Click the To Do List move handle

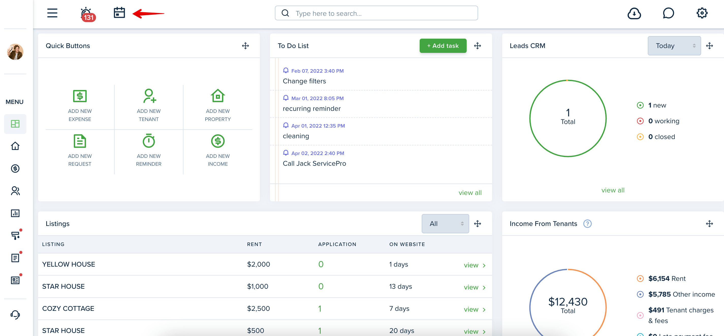[477, 46]
